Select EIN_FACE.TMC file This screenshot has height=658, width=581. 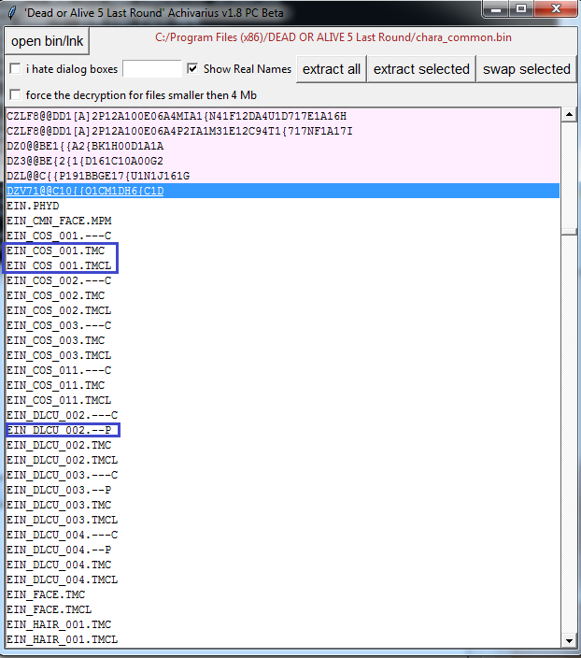click(283, 594)
